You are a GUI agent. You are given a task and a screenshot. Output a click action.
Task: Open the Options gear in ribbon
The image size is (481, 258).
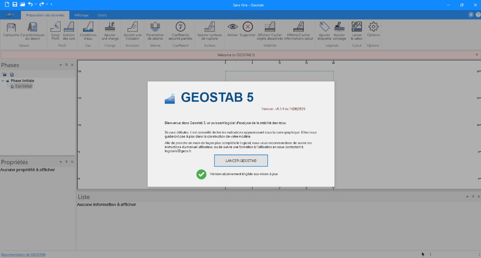373,30
